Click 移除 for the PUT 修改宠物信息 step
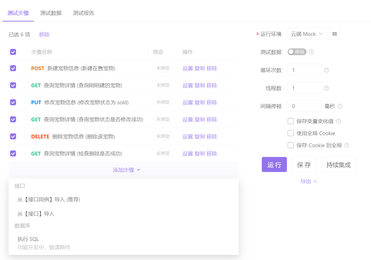The width and height of the screenshot is (371, 260). [x=212, y=103]
